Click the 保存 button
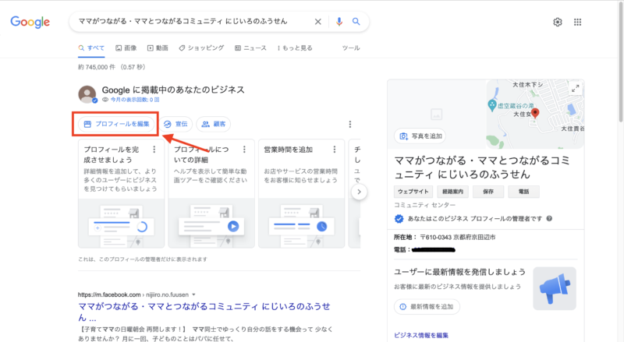This screenshot has height=342, width=624. [x=488, y=192]
